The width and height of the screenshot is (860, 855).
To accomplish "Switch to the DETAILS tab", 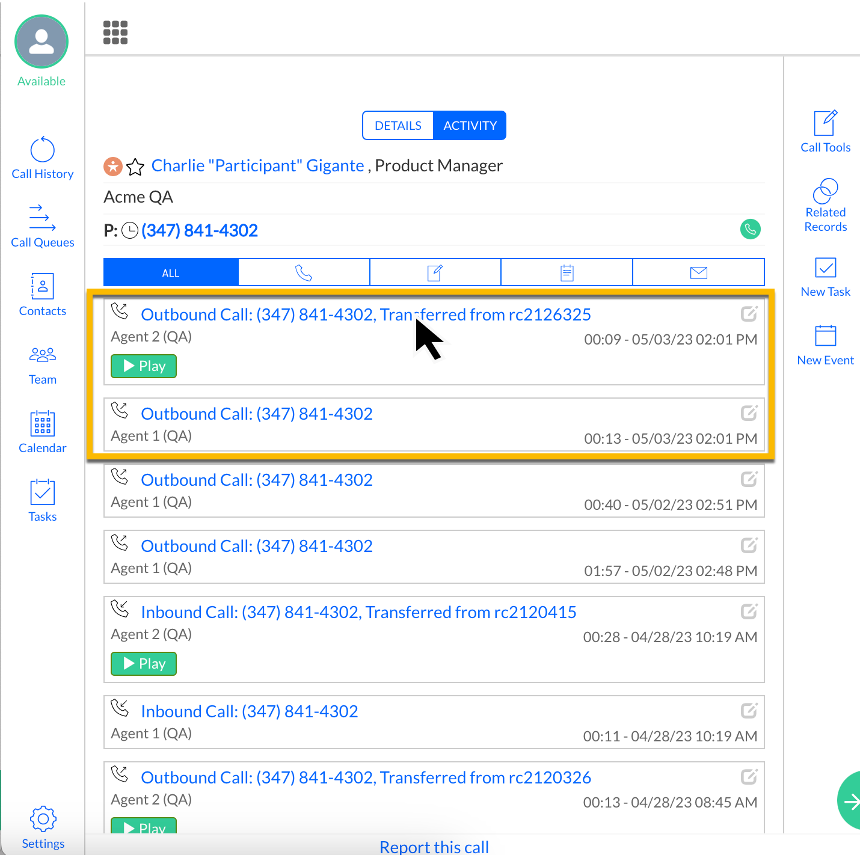I will tap(398, 126).
